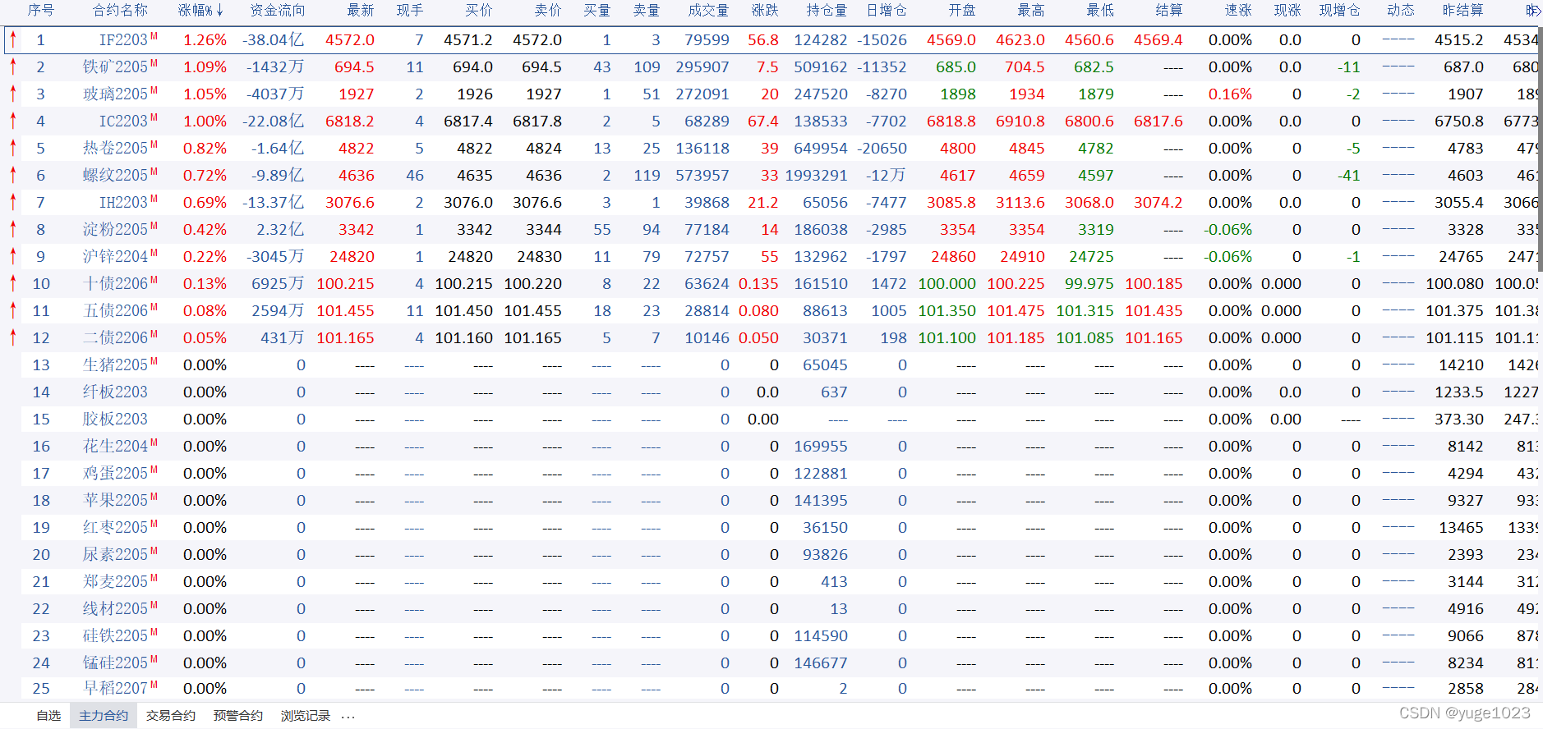Sort by 资金流向 column header
Image resolution: width=1543 pixels, height=729 pixels.
tap(277, 10)
